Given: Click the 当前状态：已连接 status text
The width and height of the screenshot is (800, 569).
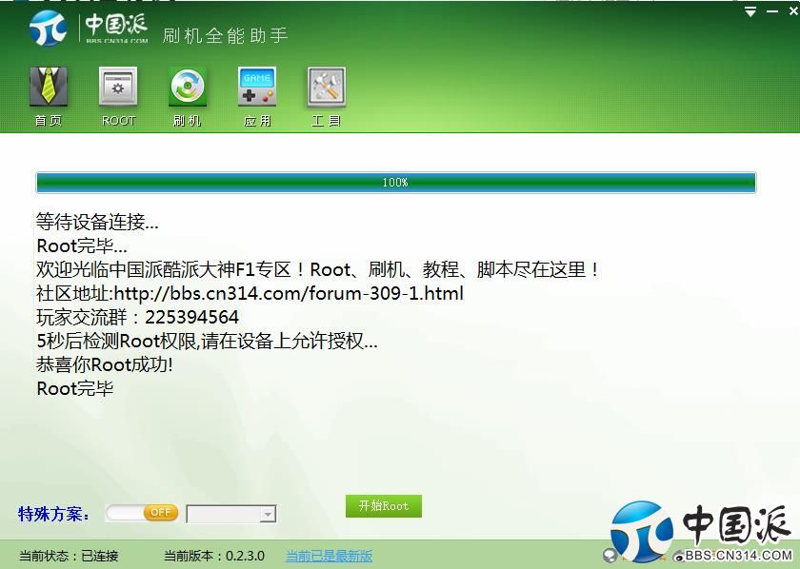Looking at the screenshot, I should tap(69, 556).
